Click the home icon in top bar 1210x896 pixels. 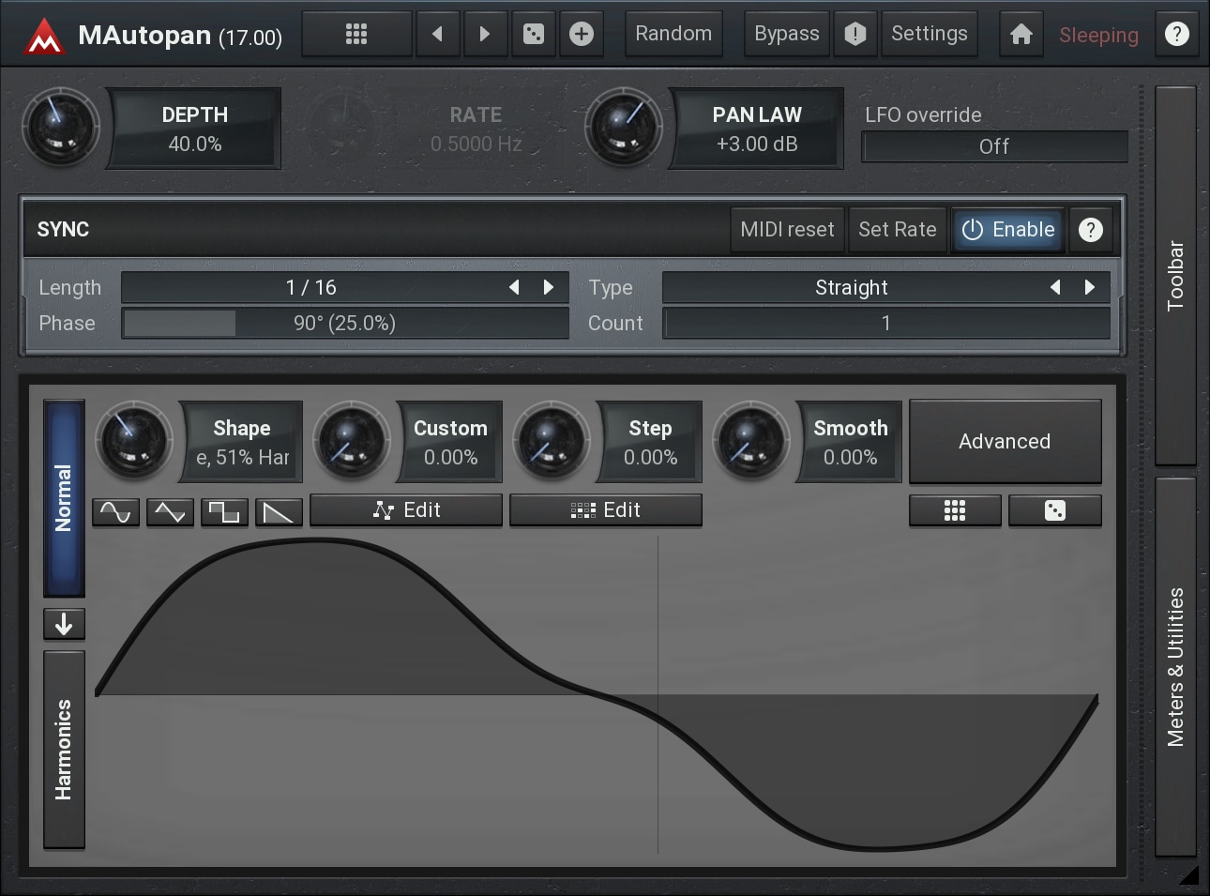1021,35
